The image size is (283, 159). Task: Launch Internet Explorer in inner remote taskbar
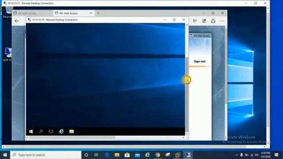[61, 132]
